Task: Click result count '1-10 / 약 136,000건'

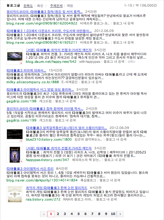Action: pyautogui.click(x=140, y=5)
